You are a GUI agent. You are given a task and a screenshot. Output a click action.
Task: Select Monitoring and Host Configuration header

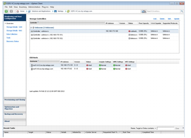point(15,17)
